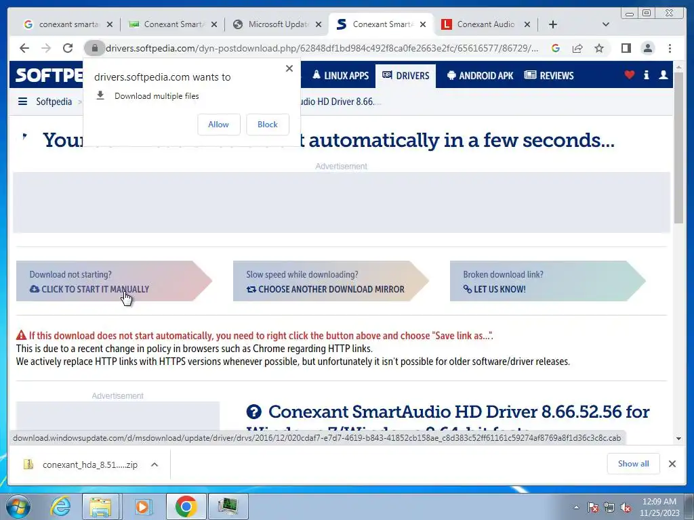The image size is (694, 520).
Task: Open Conexant SmartAudio HD Driver heading link
Action: pos(459,412)
